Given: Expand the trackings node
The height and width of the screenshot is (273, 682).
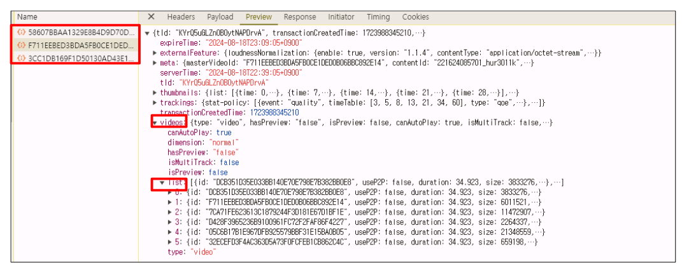Looking at the screenshot, I should pos(155,103).
